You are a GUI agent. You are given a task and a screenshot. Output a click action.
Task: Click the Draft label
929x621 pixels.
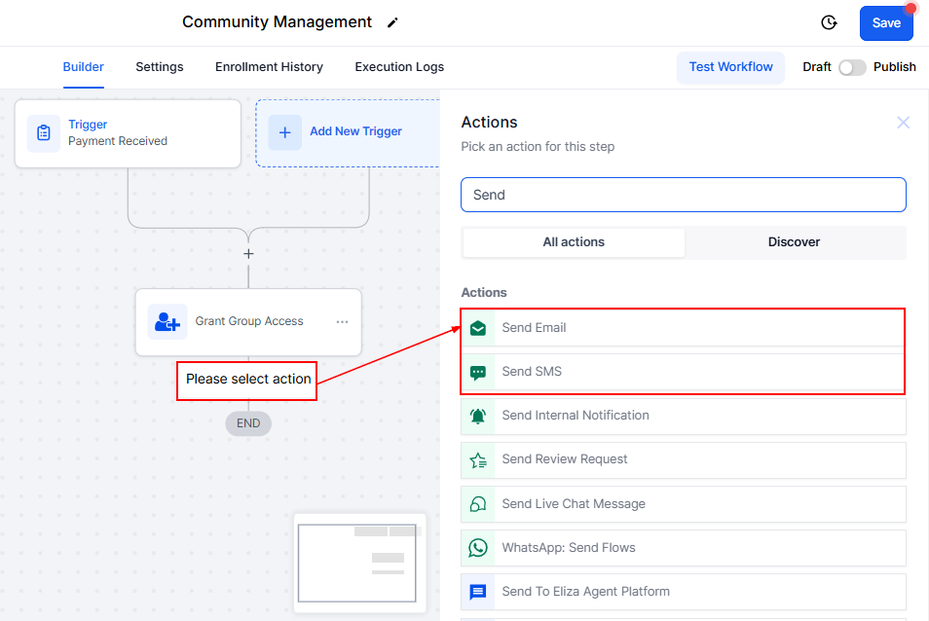(817, 67)
